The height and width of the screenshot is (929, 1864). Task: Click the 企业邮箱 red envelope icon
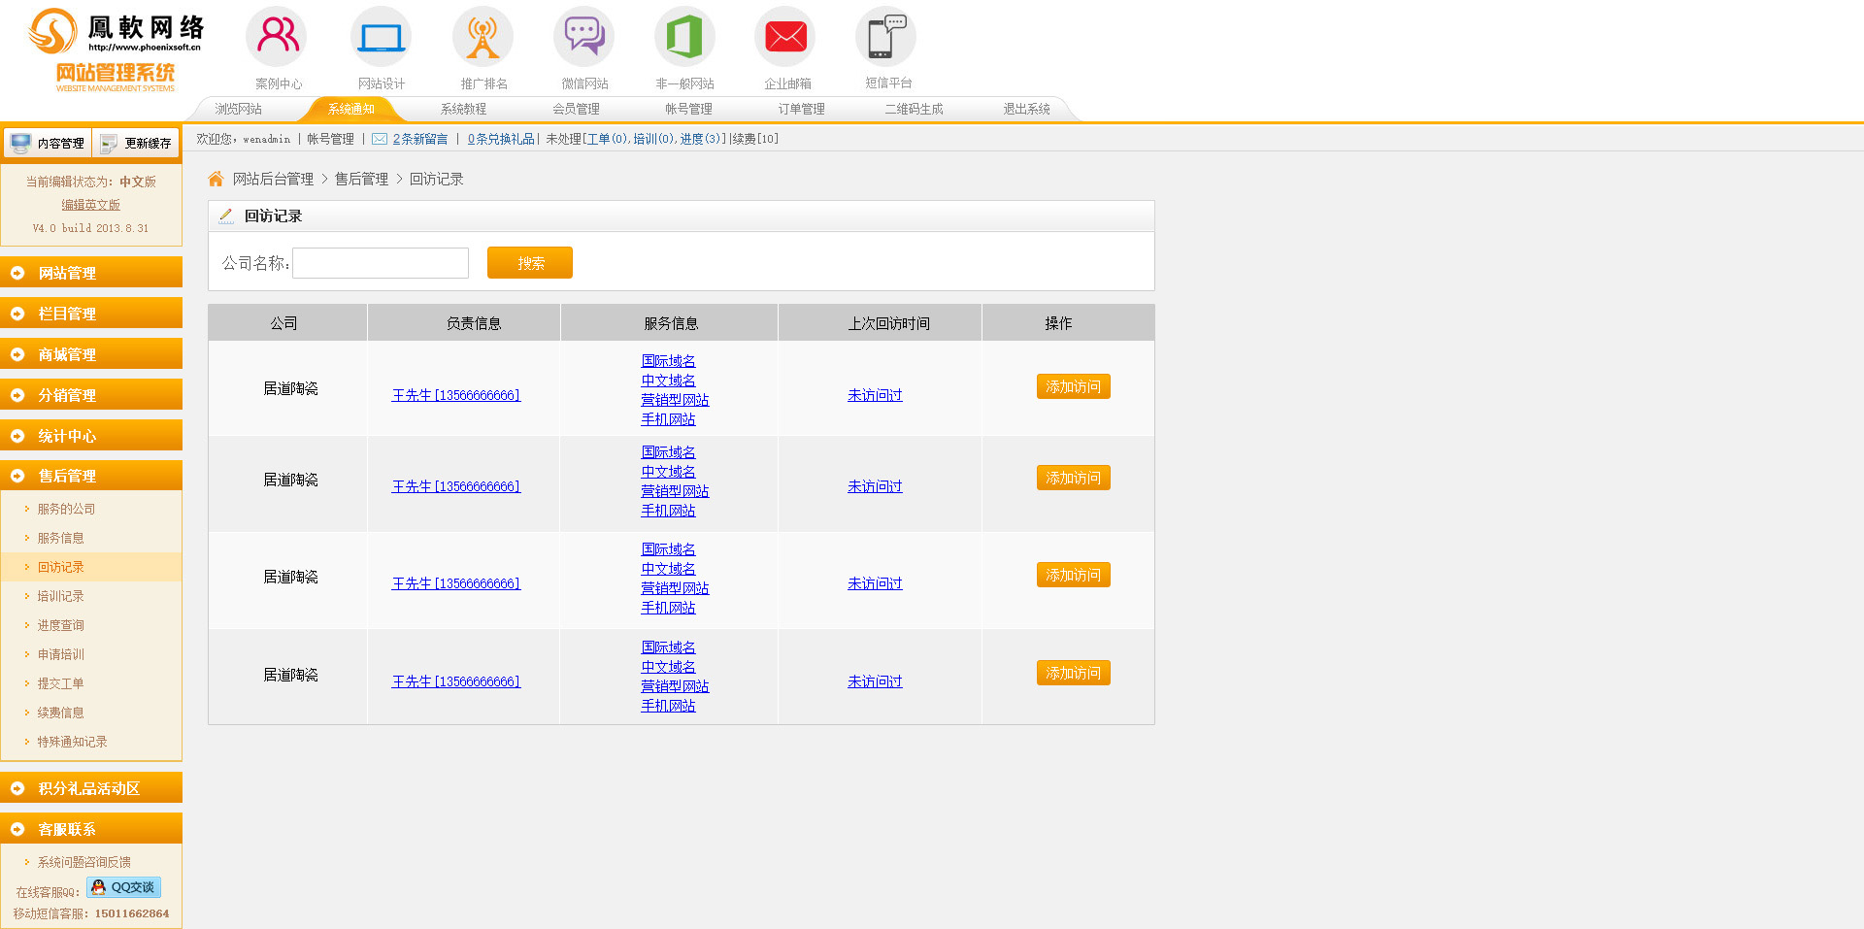coord(785,37)
